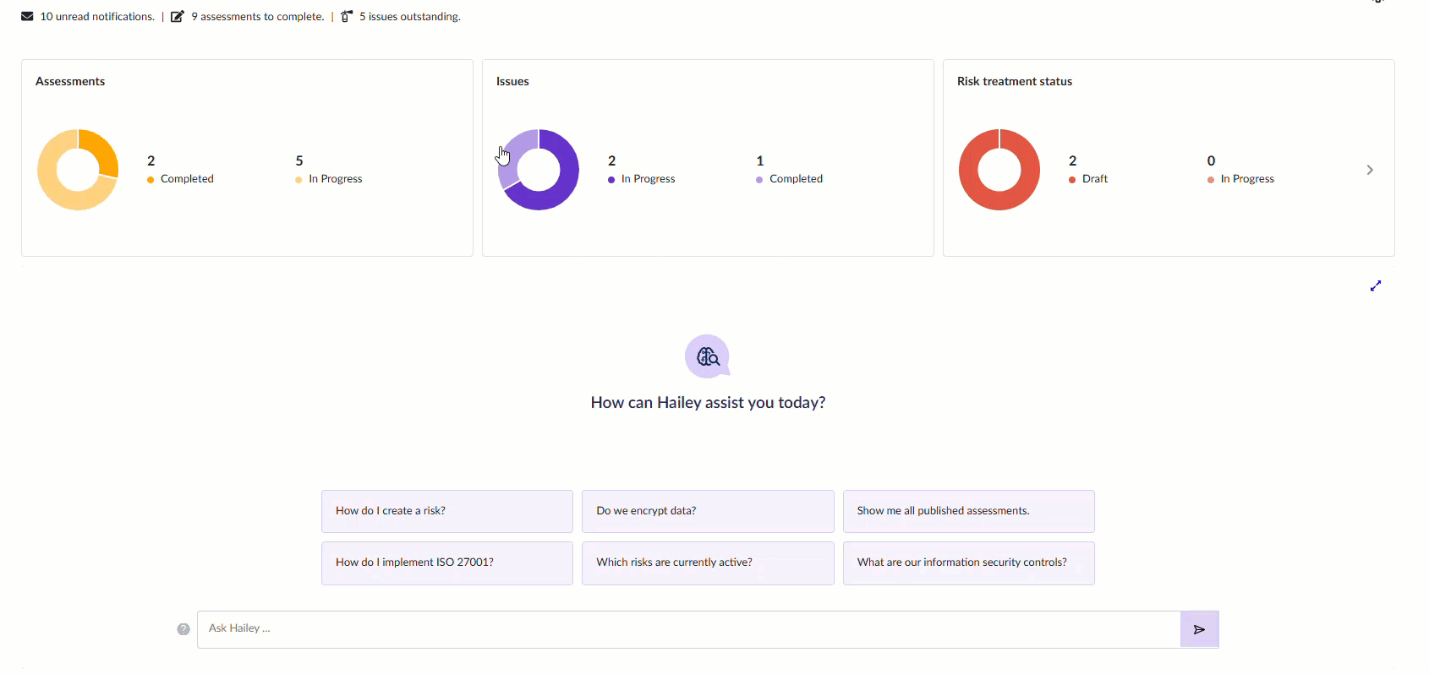This screenshot has width=1429, height=674.
Task: Click the pencil assessments icon in top bar
Action: point(177,14)
